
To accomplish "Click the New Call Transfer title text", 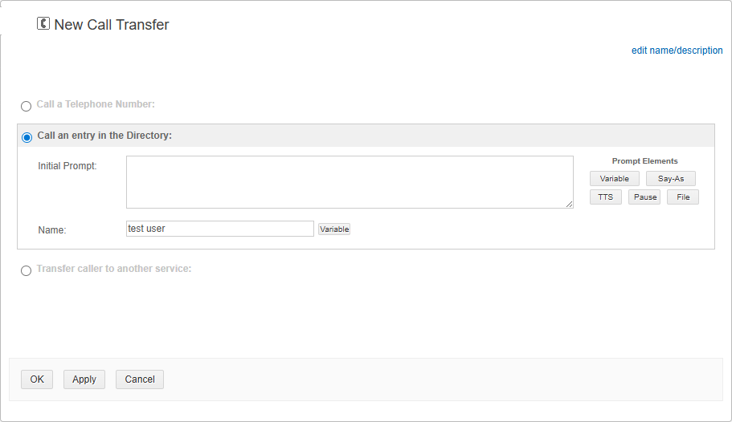I will pyautogui.click(x=112, y=25).
